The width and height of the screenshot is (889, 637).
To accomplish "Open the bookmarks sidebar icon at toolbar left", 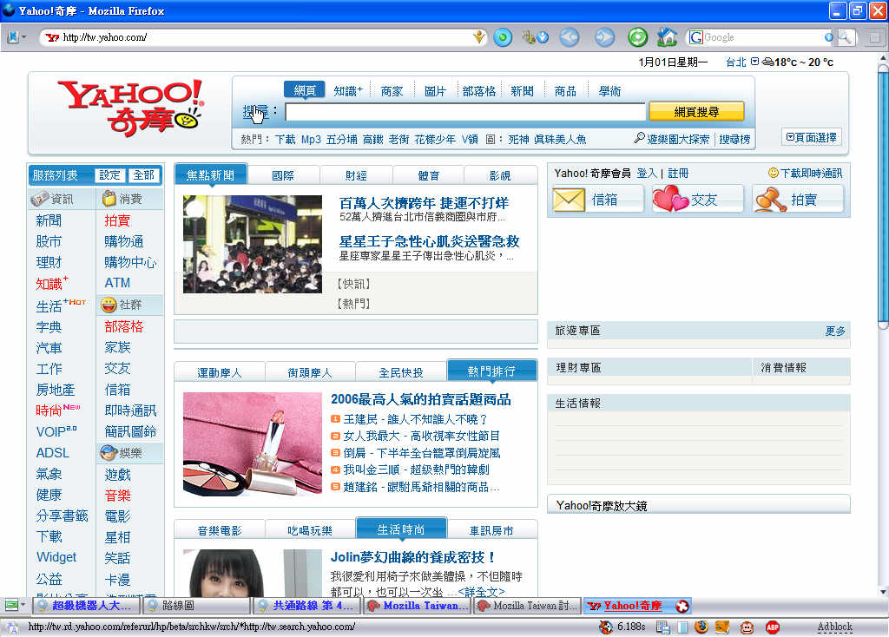I will (13, 37).
